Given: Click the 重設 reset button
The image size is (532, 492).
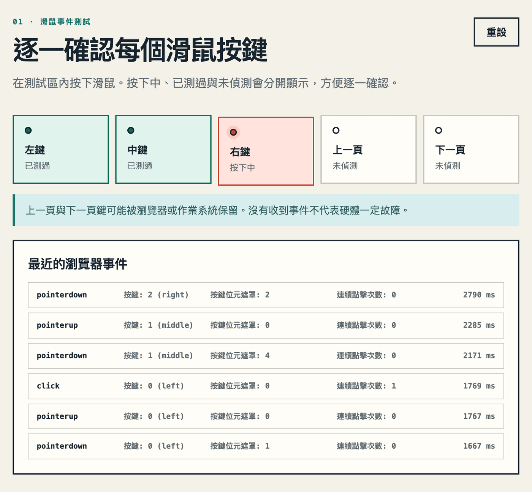Looking at the screenshot, I should pos(496,32).
